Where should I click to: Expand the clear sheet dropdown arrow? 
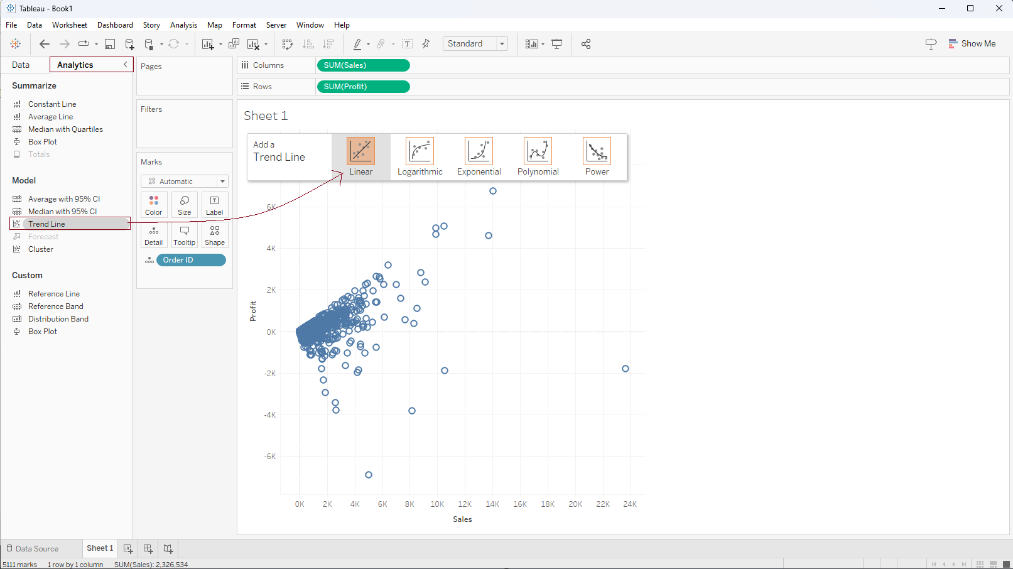click(266, 44)
